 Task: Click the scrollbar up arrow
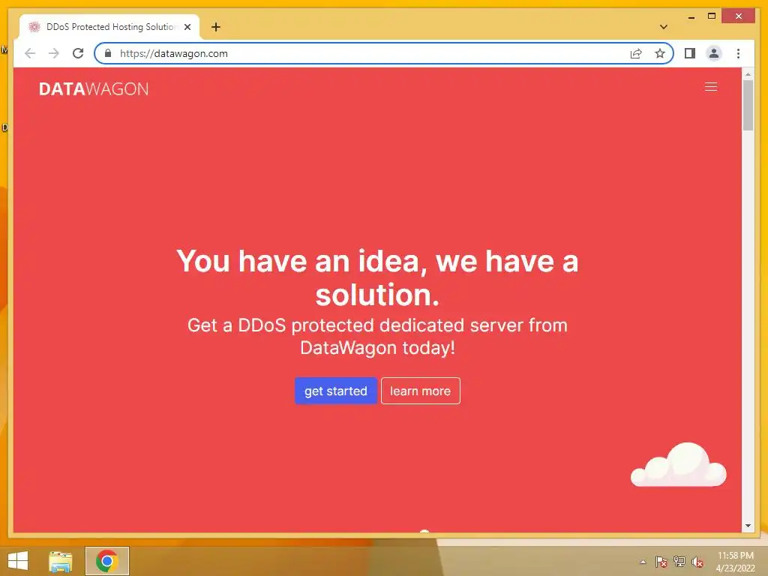point(748,74)
